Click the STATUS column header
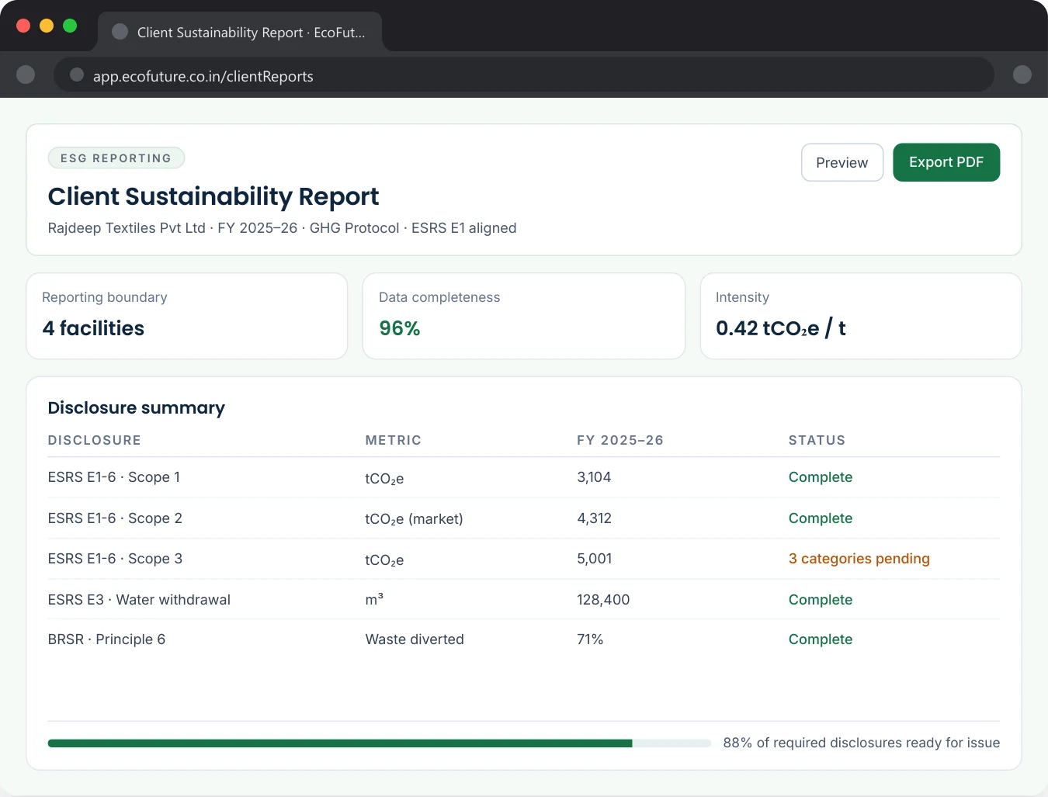This screenshot has width=1048, height=797. (817, 440)
